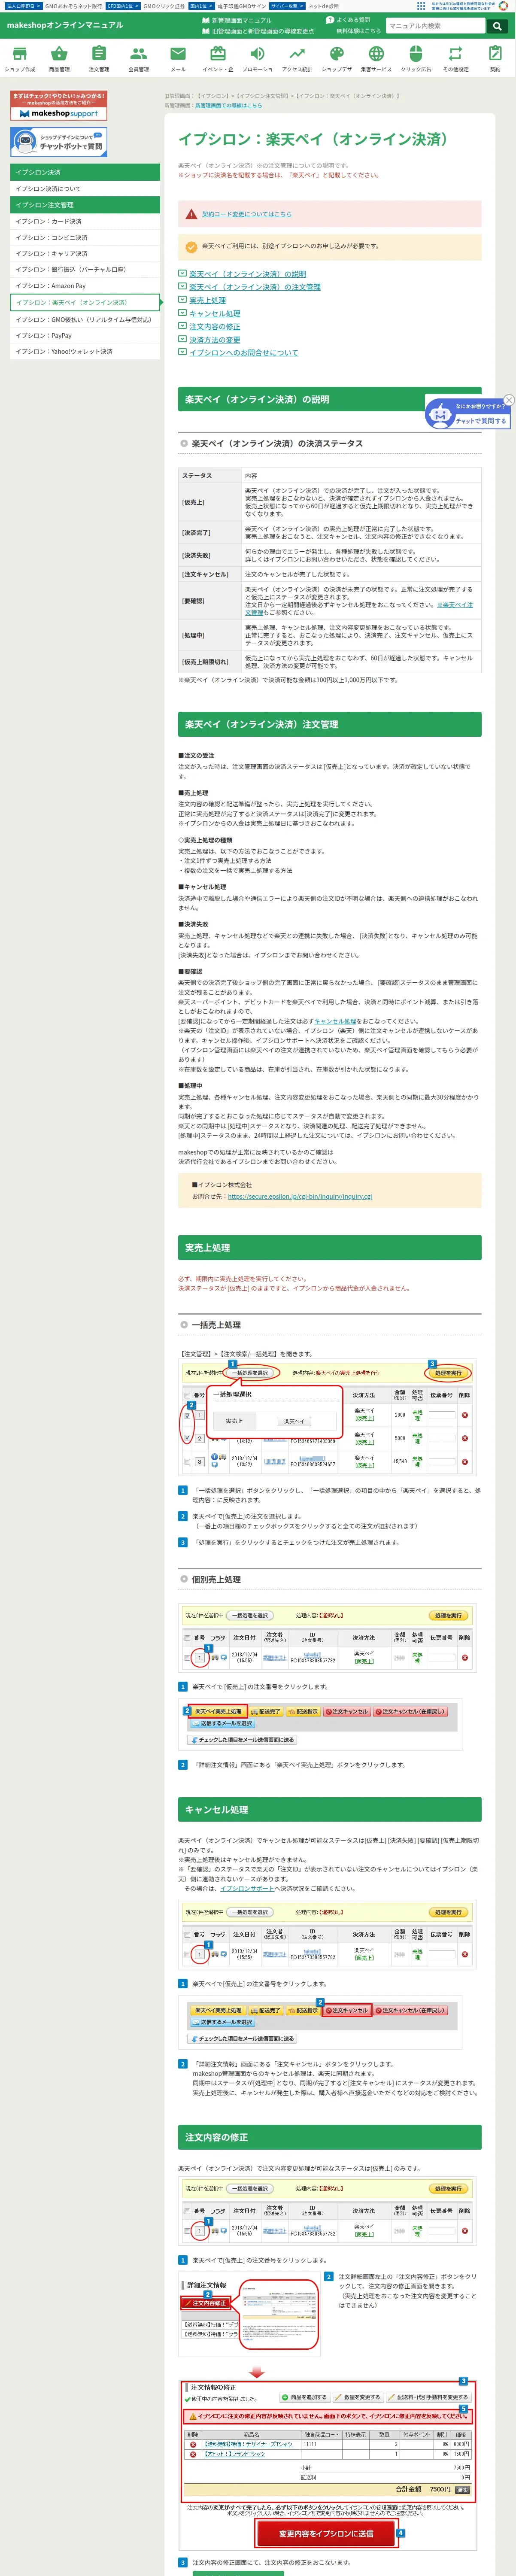This screenshot has width=516, height=2576.
Task: Open the GMOあおぞらネット銀行 top link
Action: (x=73, y=6)
